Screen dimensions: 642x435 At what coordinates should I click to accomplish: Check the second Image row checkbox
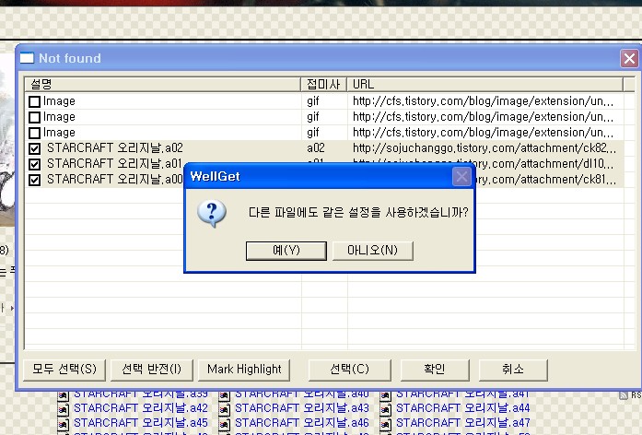click(x=35, y=118)
